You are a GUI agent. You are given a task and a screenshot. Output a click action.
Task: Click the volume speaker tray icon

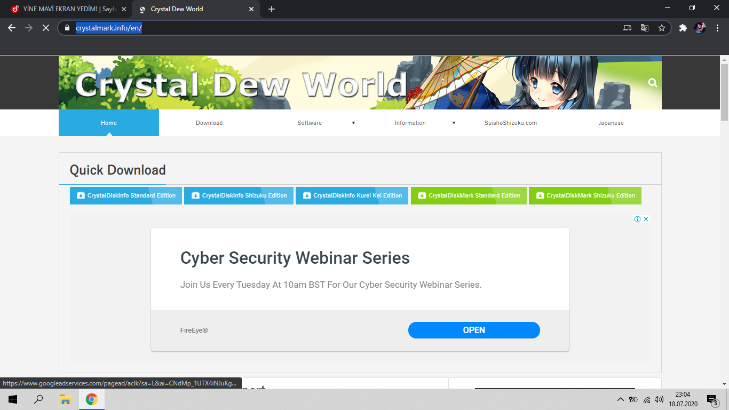(659, 399)
